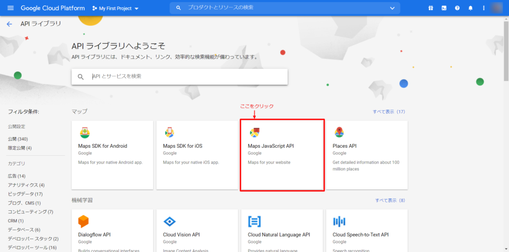Filter category ビッグデータ (17)
Image resolution: width=509 pixels, height=252 pixels.
coord(25,194)
